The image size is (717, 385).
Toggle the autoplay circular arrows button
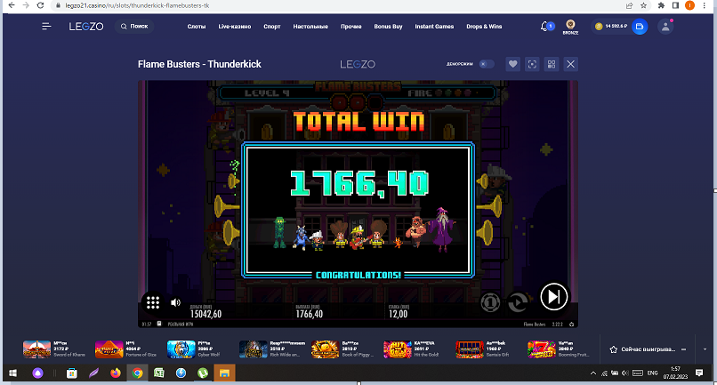518,302
